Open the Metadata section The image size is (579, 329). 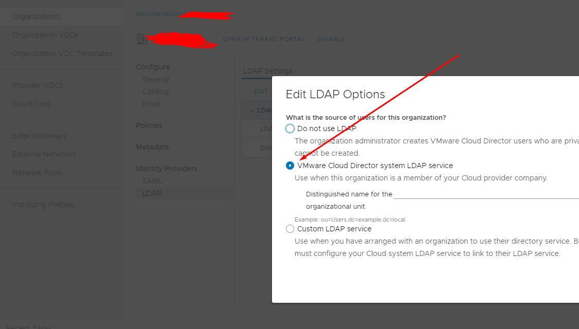[152, 147]
